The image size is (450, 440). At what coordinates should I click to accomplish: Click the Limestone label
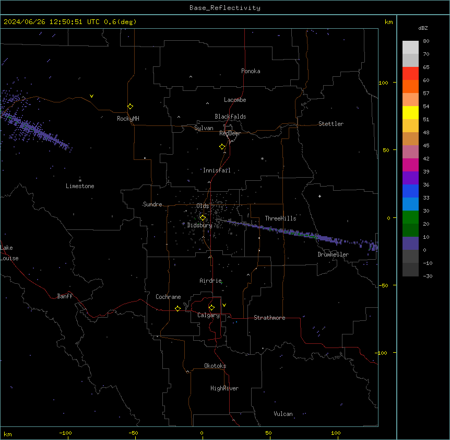80,186
